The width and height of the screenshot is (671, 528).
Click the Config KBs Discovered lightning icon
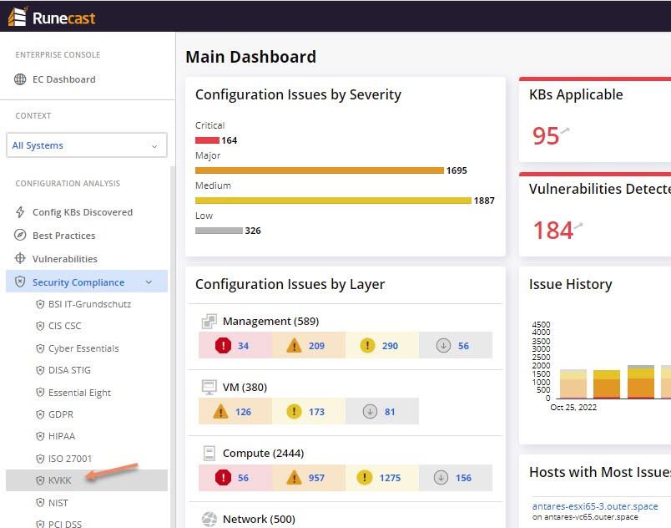pos(20,212)
